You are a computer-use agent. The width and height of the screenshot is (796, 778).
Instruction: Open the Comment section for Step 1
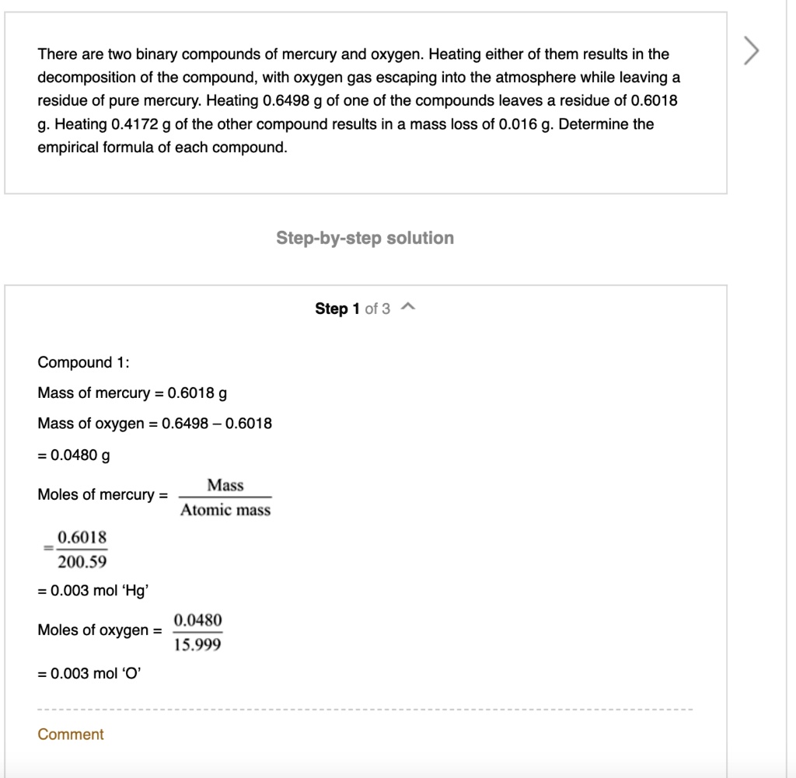click(70, 734)
